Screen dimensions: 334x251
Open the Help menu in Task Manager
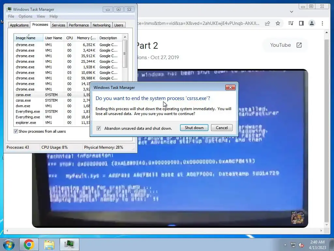[53, 16]
